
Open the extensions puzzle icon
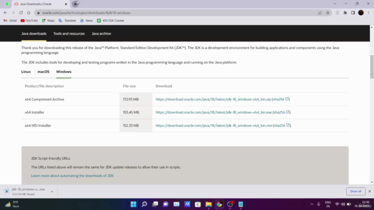coord(345,13)
